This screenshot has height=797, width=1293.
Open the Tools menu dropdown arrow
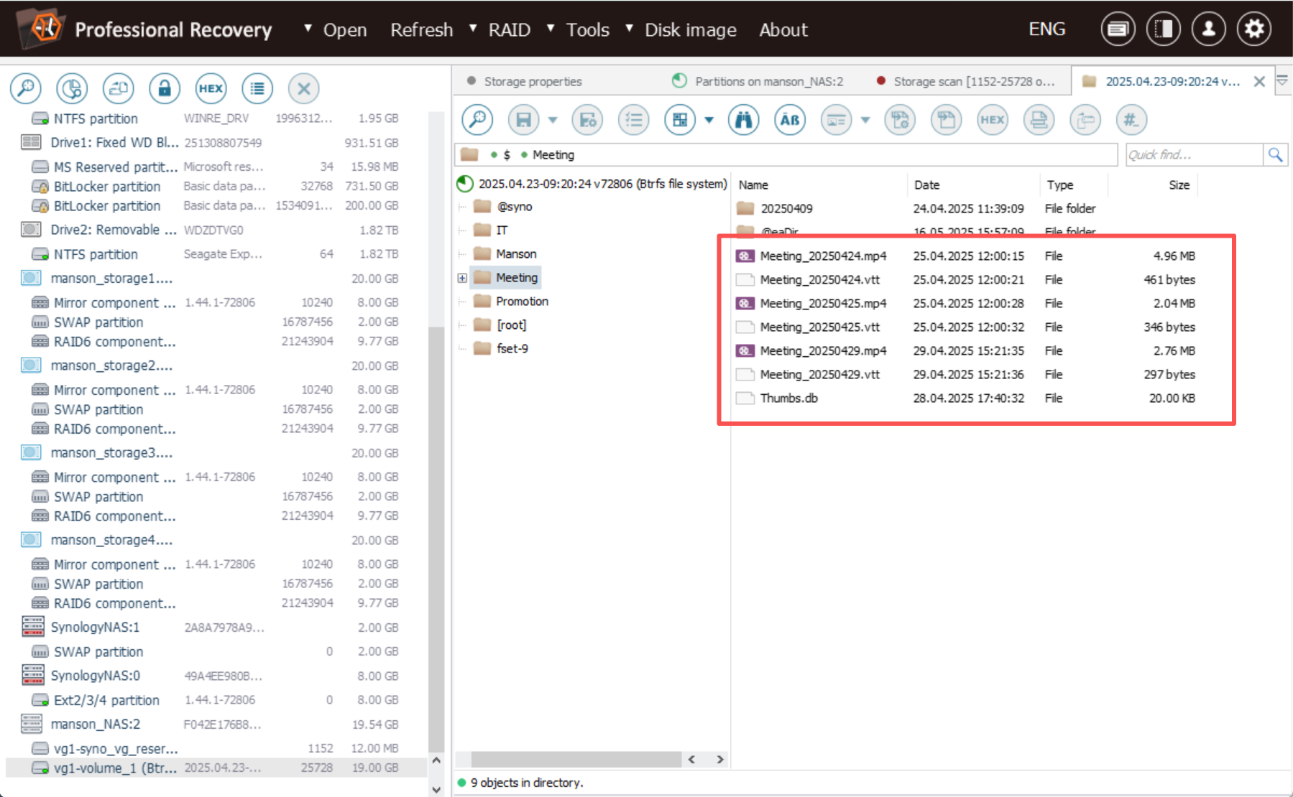coord(551,28)
